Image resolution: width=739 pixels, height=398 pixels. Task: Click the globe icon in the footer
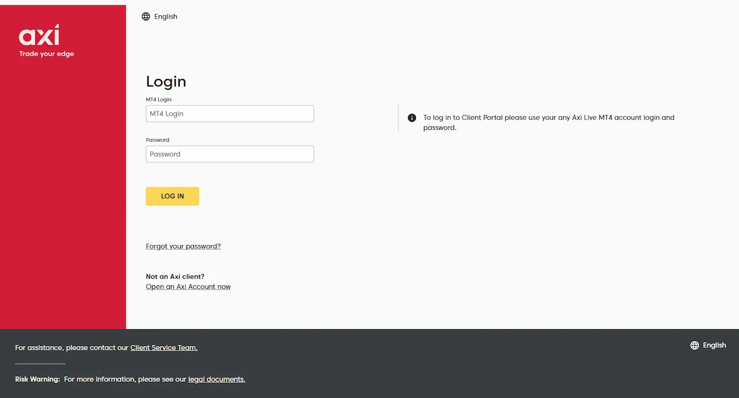[694, 345]
